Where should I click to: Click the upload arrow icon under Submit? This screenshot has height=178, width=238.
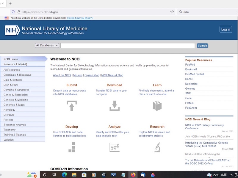[72, 106]
